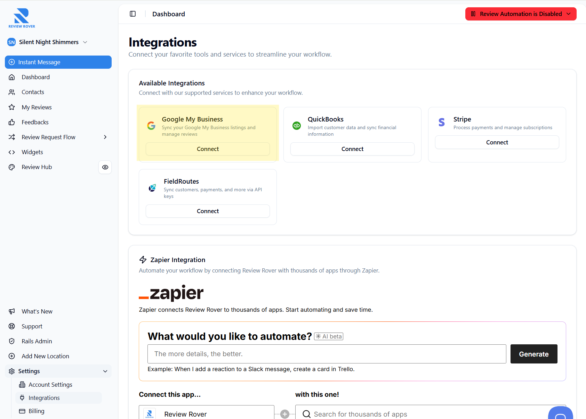Click the "Zapier Integration" heading text
586x419 pixels.
coord(178,260)
